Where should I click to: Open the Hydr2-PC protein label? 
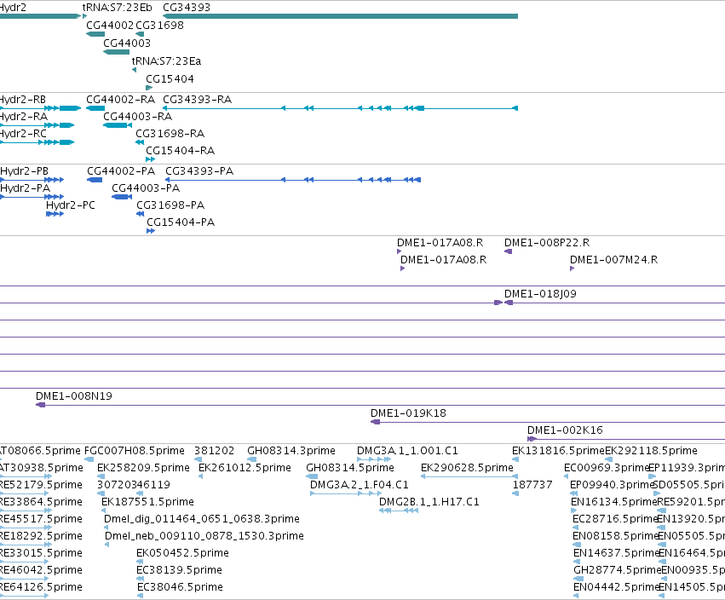pyautogui.click(x=70, y=205)
